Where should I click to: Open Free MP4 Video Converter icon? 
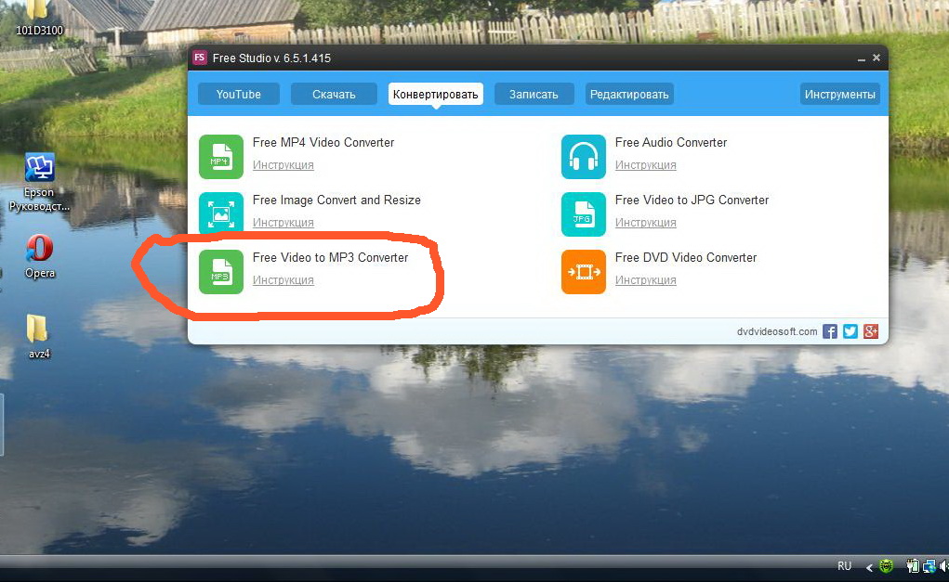tap(221, 157)
